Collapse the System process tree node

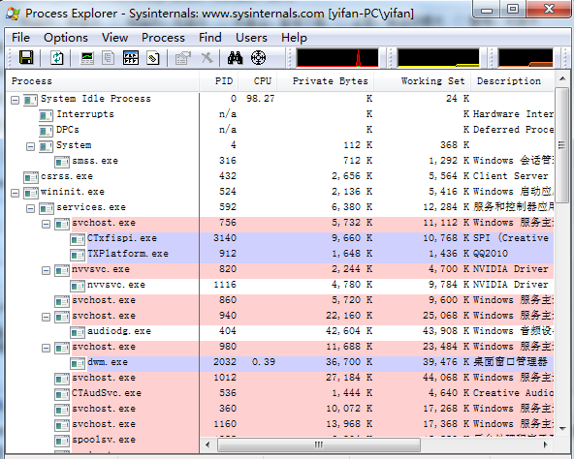point(31,146)
